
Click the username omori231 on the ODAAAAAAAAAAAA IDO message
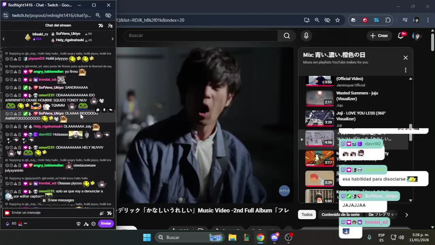coord(46,95)
